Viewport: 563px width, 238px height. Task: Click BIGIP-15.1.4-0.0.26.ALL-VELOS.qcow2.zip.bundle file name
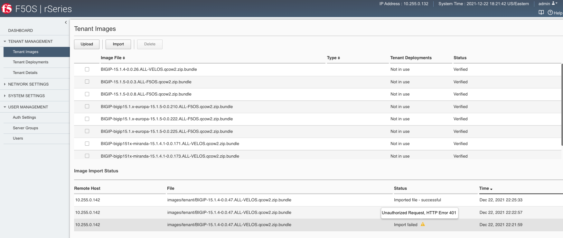coord(149,69)
